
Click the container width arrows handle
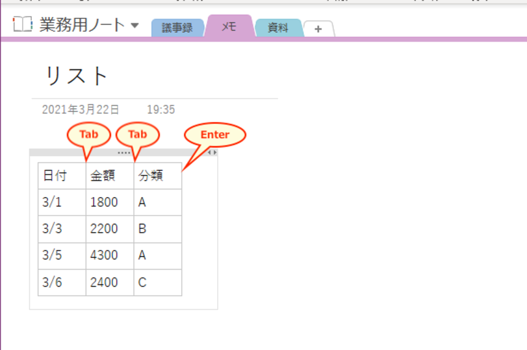click(212, 152)
